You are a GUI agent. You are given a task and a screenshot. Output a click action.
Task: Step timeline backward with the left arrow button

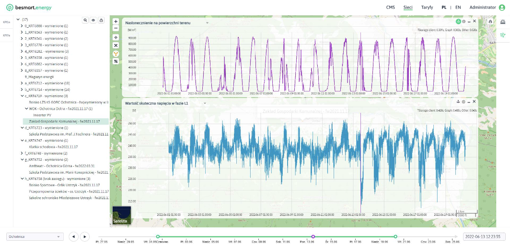(x=73, y=236)
